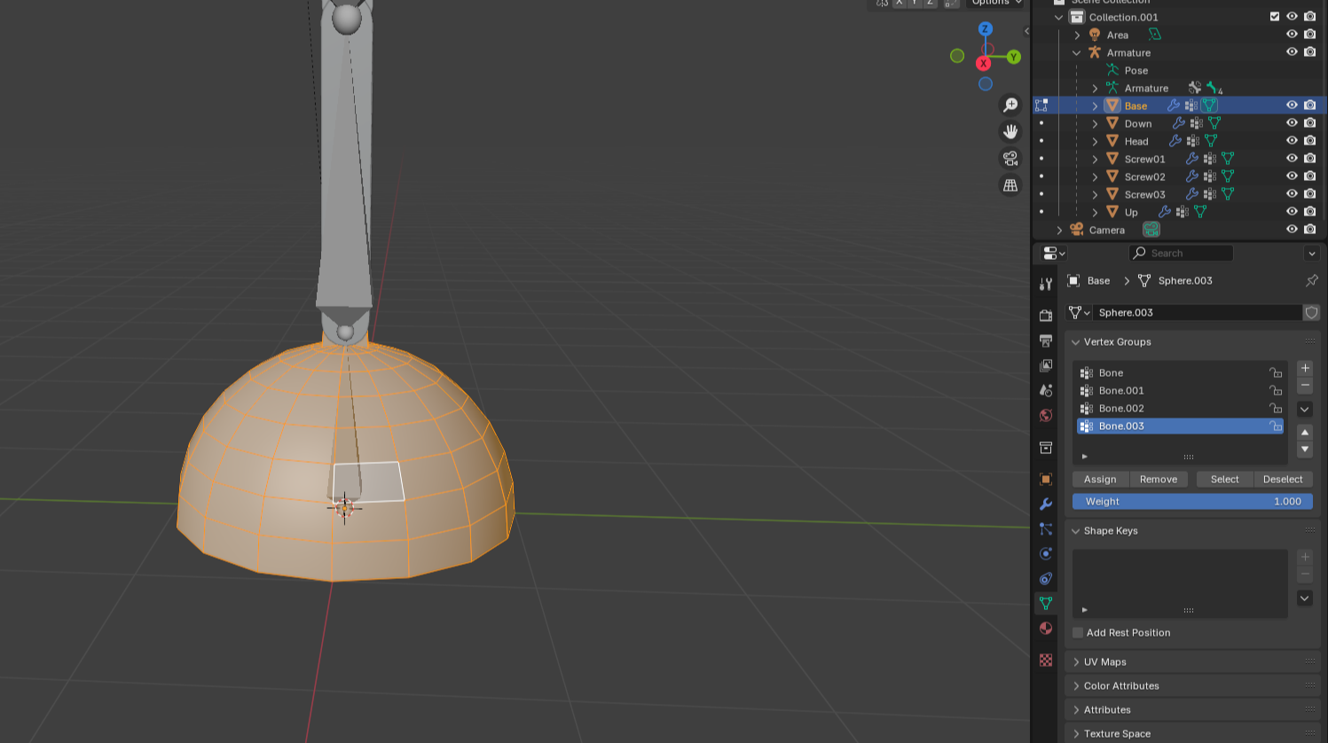The image size is (1328, 743).
Task: Open the mesh data-block browse dropdown
Action: (1079, 312)
